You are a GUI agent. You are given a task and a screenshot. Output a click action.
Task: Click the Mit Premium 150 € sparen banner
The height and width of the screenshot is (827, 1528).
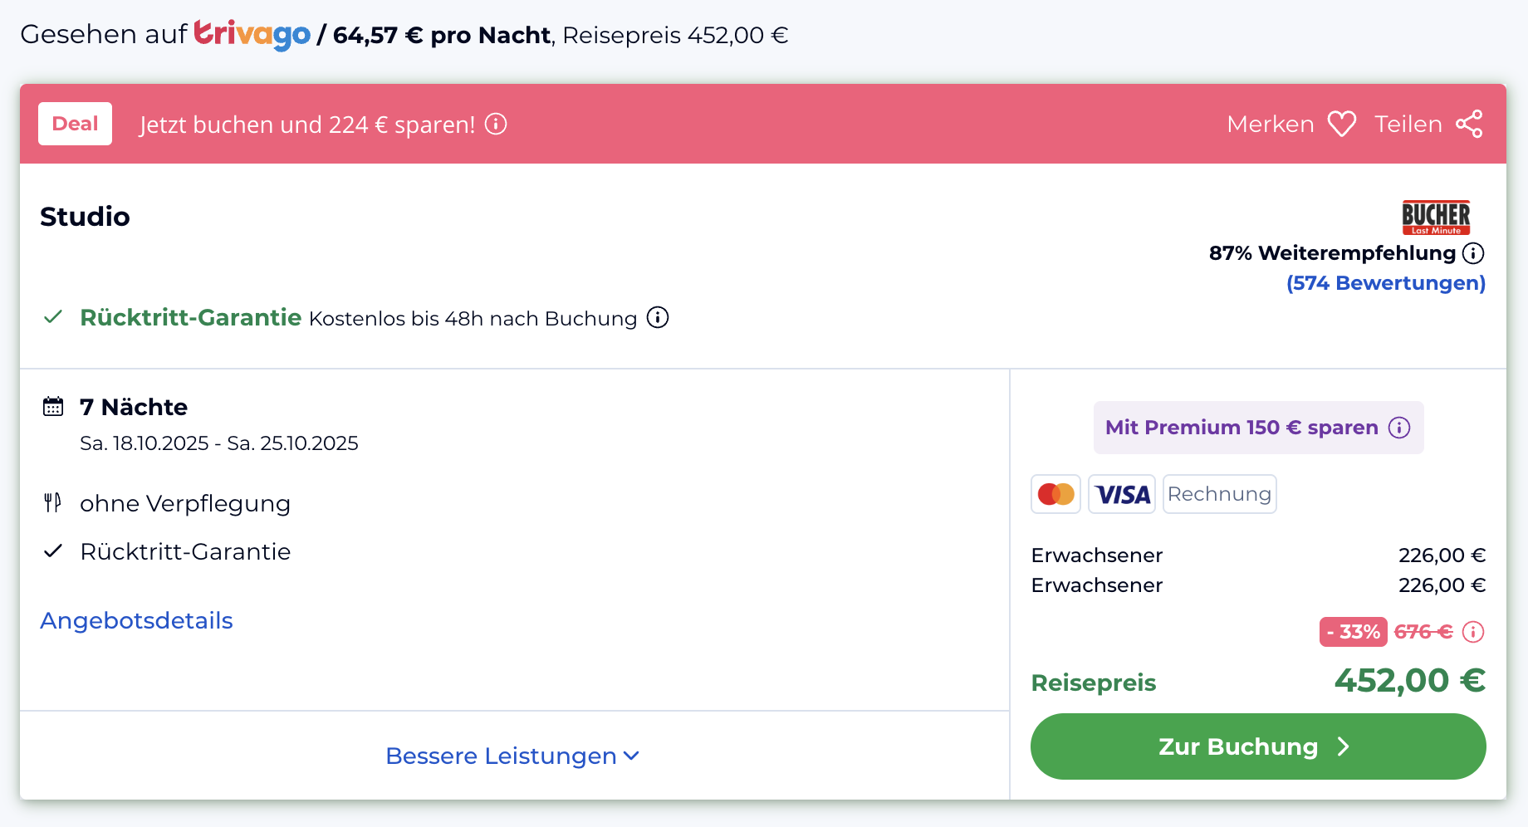pos(1258,428)
